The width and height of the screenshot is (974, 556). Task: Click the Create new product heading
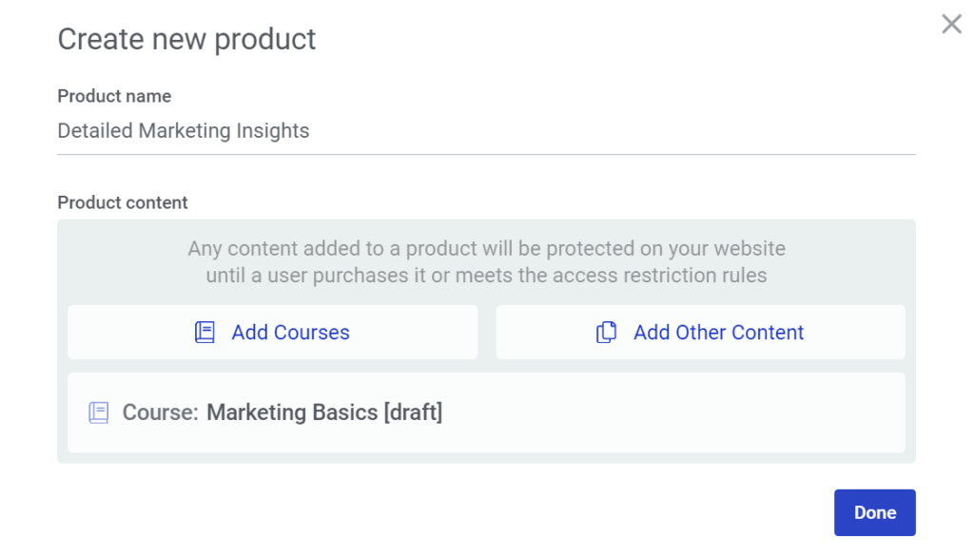[186, 40]
